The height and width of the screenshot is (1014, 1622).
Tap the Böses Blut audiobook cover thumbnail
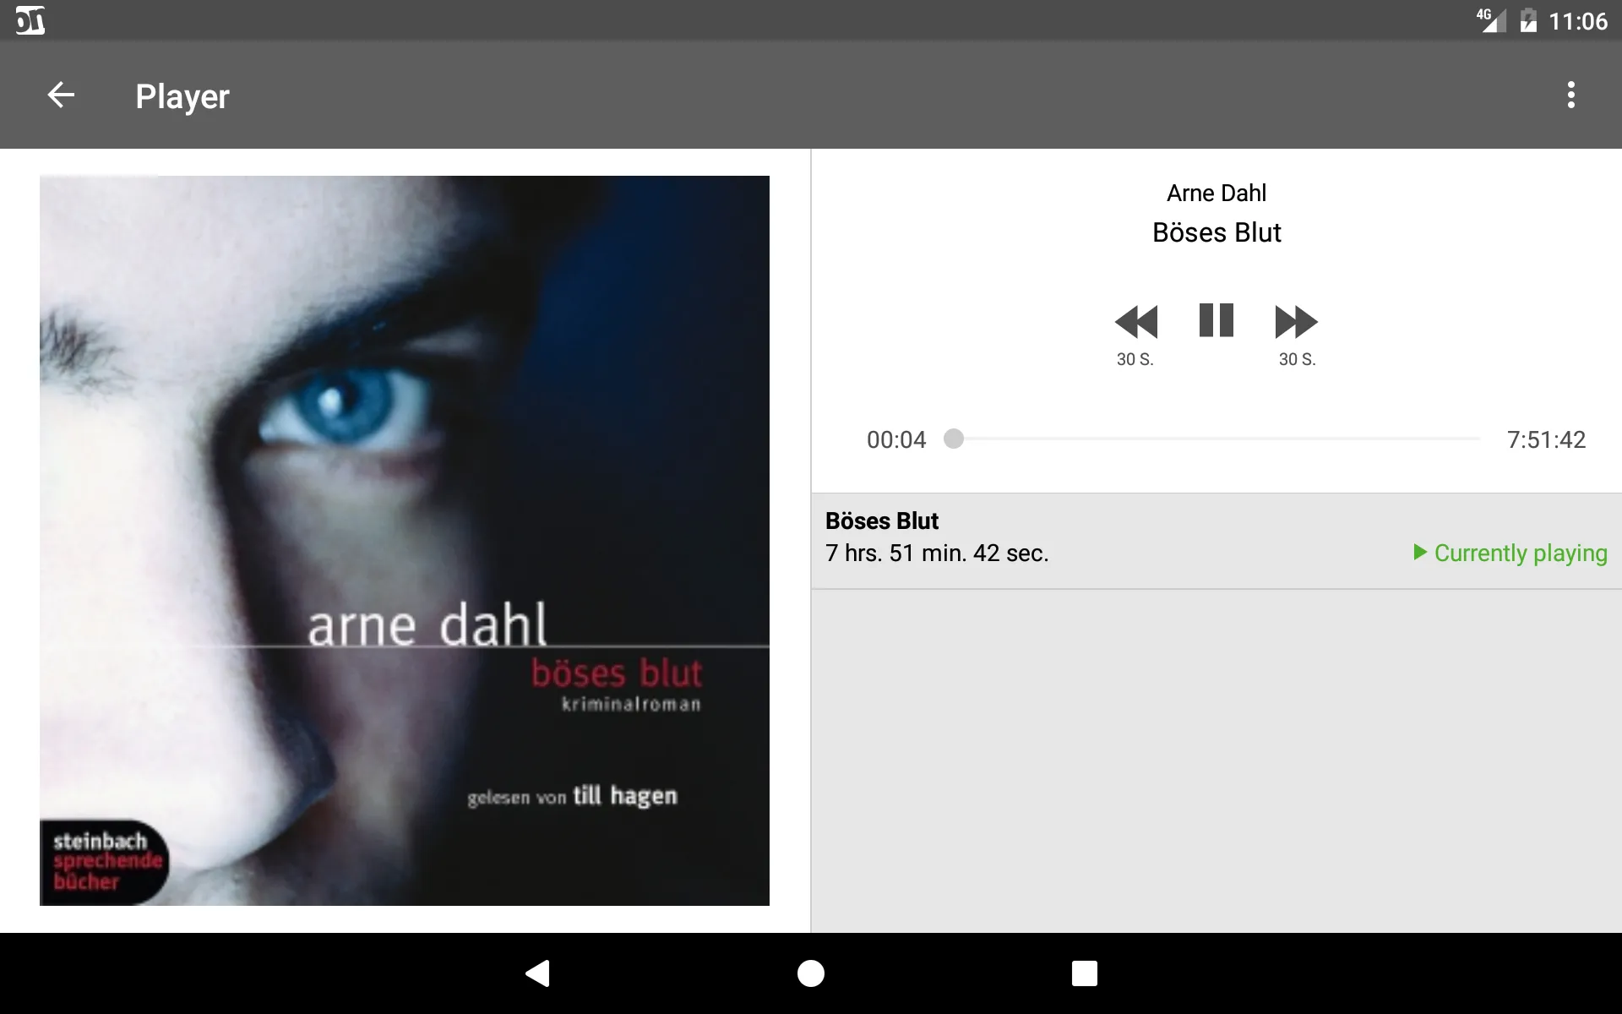click(x=404, y=540)
